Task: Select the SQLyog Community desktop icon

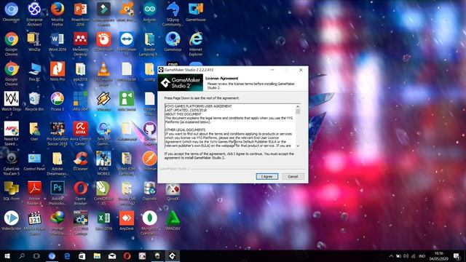Action: (173, 14)
